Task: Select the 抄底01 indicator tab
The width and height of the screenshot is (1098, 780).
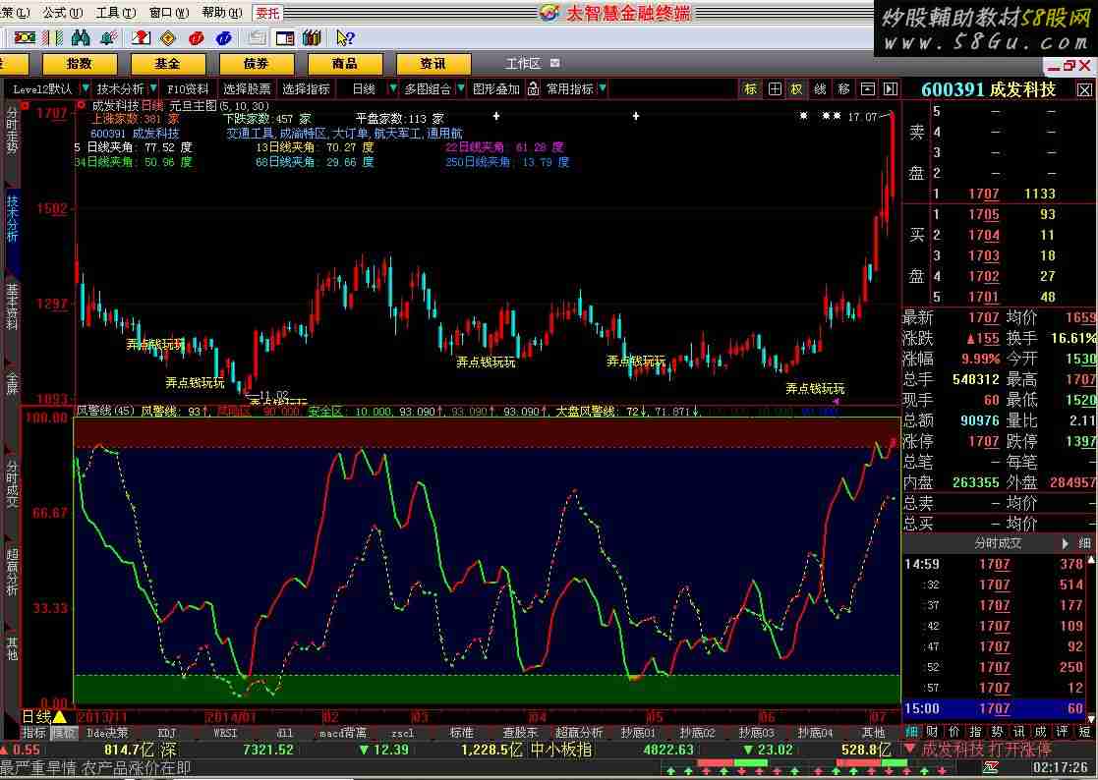Action: click(x=639, y=733)
